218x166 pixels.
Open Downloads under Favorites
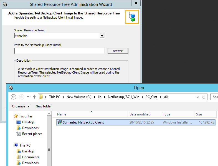pos(30,128)
